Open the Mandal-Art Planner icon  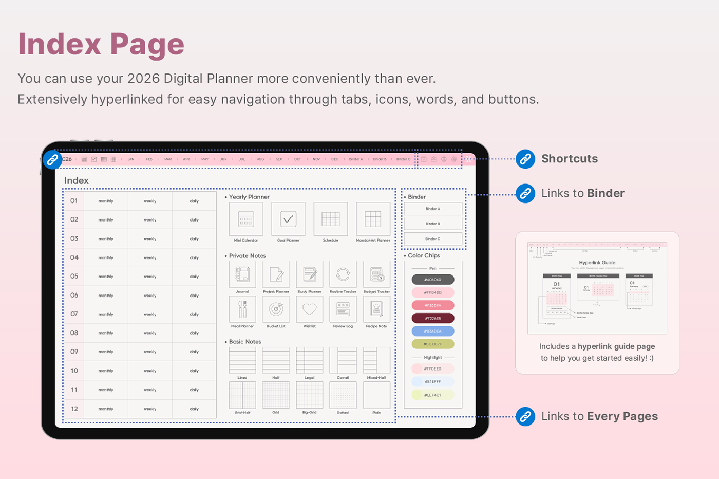coord(373,219)
